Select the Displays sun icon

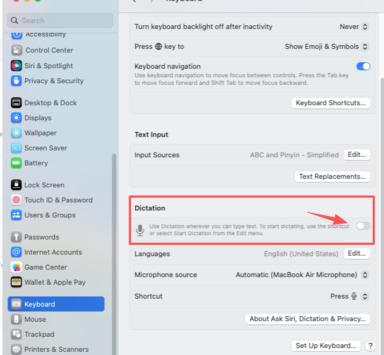click(x=16, y=118)
